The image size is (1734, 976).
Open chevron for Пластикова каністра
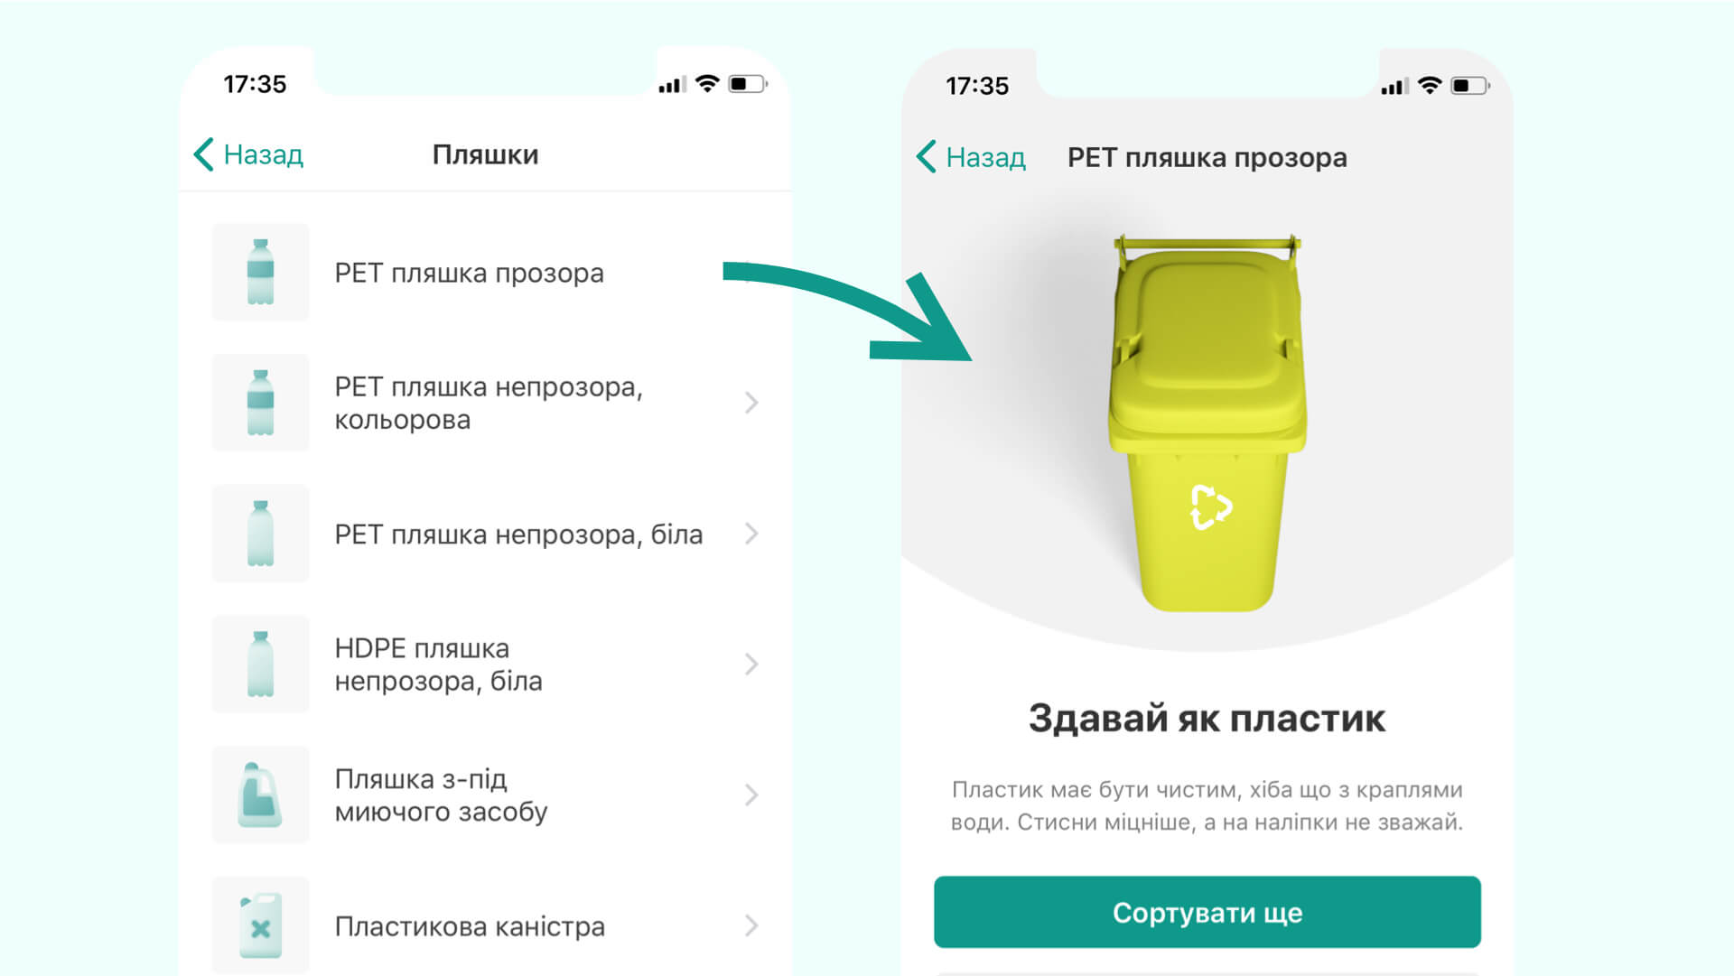[751, 925]
